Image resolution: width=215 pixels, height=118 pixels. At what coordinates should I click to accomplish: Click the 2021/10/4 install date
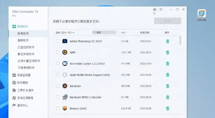146,64
